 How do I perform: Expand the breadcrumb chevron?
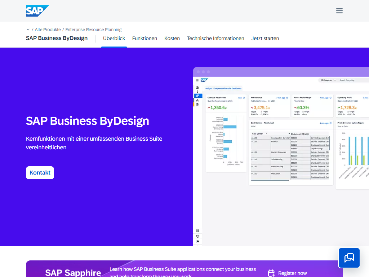28,30
